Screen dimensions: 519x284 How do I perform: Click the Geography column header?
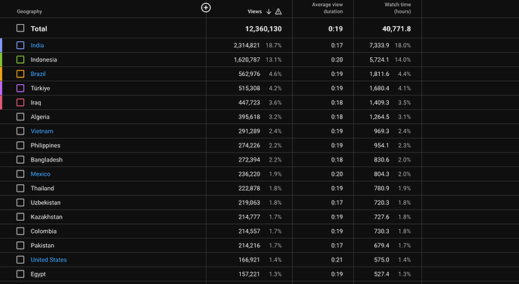click(29, 11)
